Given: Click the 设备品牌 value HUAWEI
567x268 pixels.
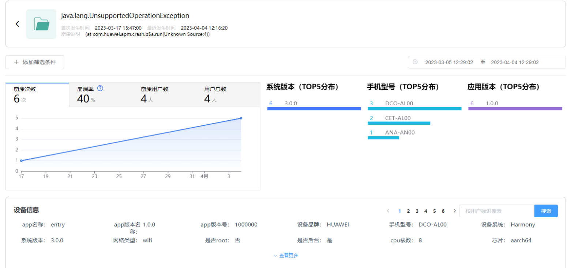Looking at the screenshot, I should tap(338, 225).
